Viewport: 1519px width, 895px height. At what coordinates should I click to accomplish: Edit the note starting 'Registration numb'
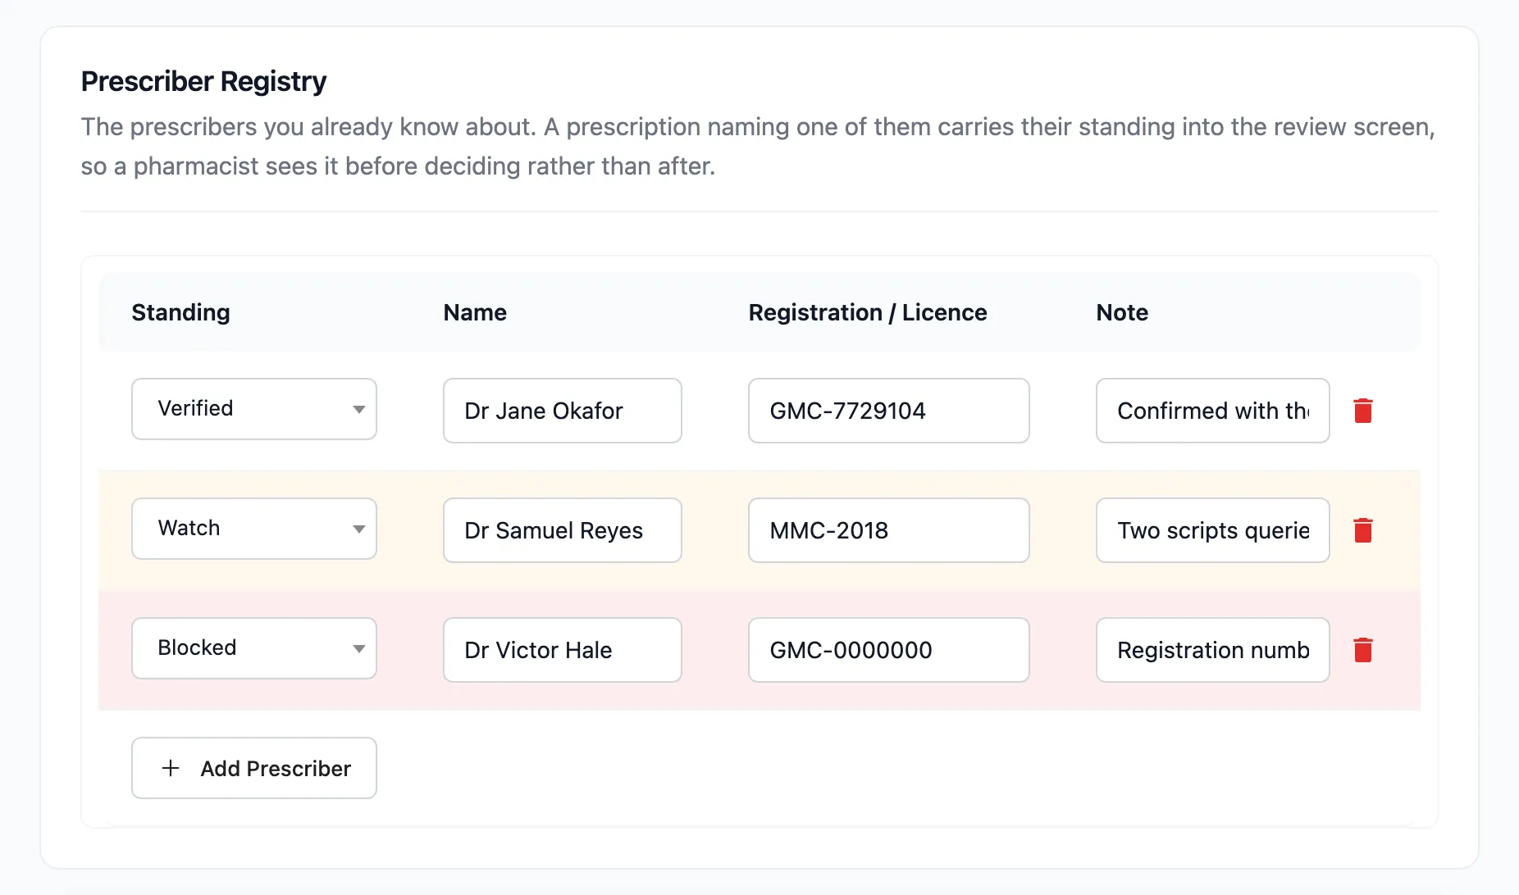coord(1213,650)
